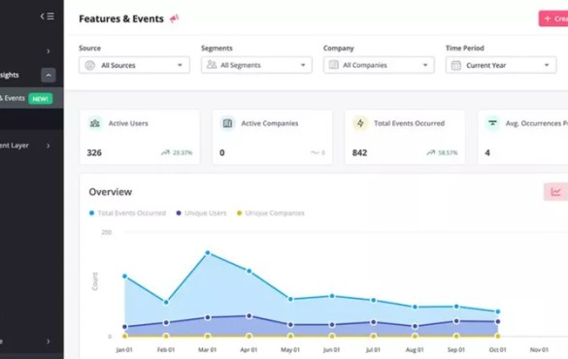Click the Time Period label

pos(465,49)
